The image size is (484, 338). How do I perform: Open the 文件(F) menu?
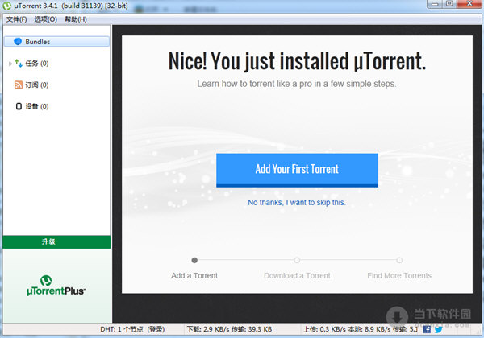click(17, 19)
